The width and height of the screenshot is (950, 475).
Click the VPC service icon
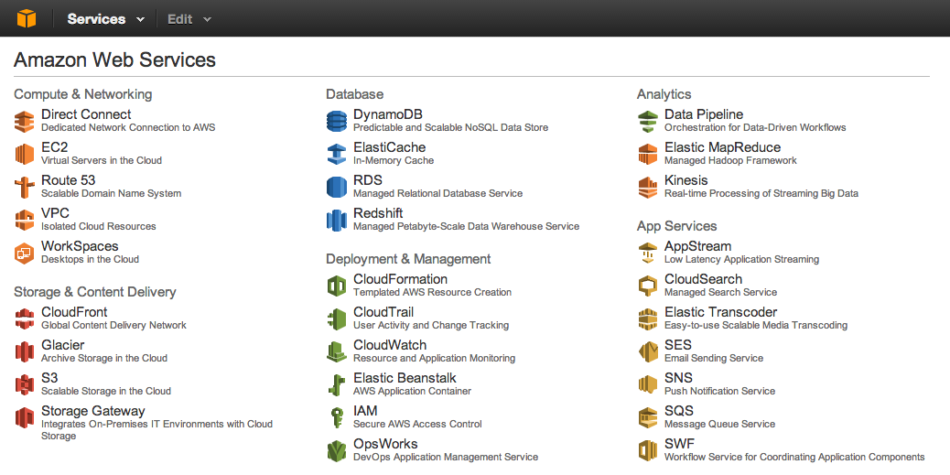click(x=24, y=220)
